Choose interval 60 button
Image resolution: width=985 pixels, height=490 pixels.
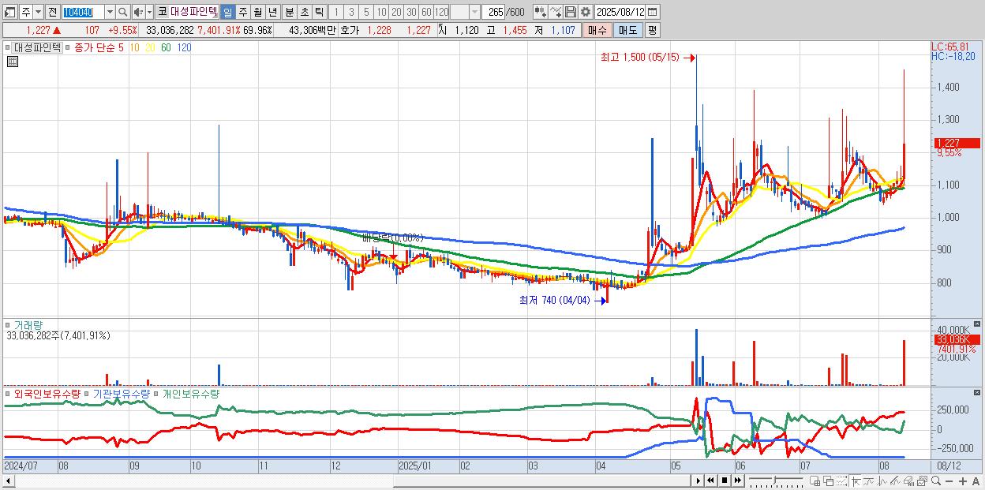426,12
